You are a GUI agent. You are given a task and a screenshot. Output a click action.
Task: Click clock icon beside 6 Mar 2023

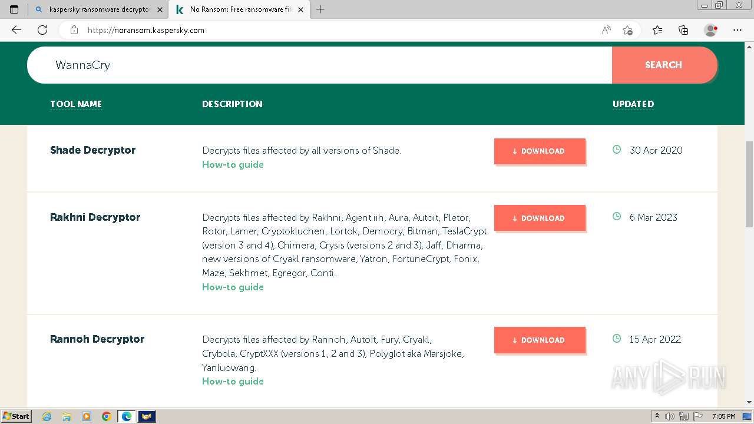tap(617, 216)
